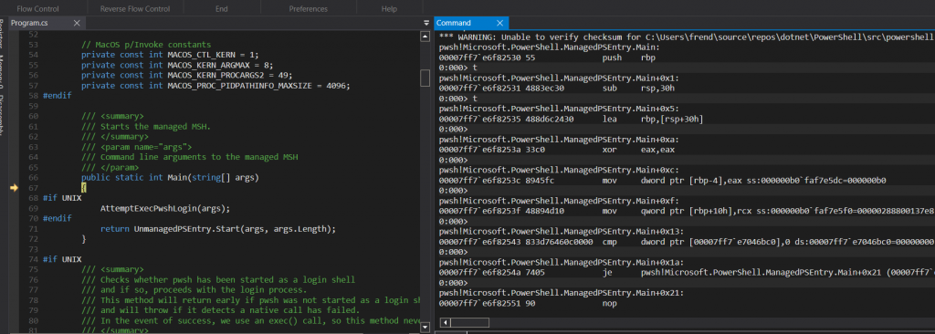Close the Command tab
Screen dimensions: 935x334
(499, 23)
